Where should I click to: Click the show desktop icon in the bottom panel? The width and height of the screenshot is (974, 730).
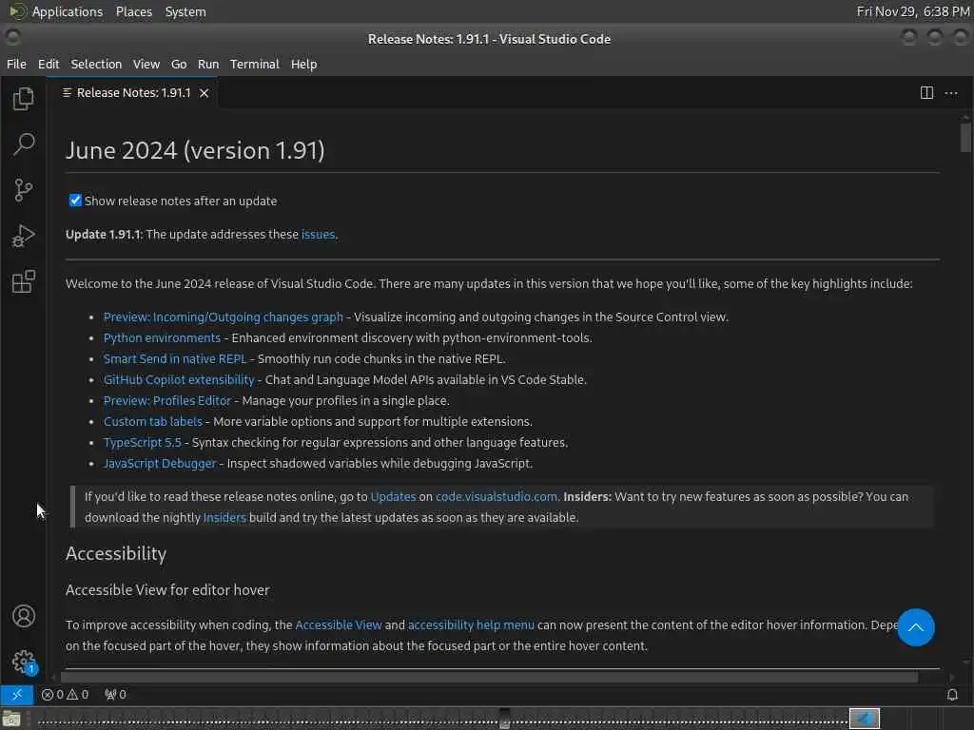click(x=11, y=720)
